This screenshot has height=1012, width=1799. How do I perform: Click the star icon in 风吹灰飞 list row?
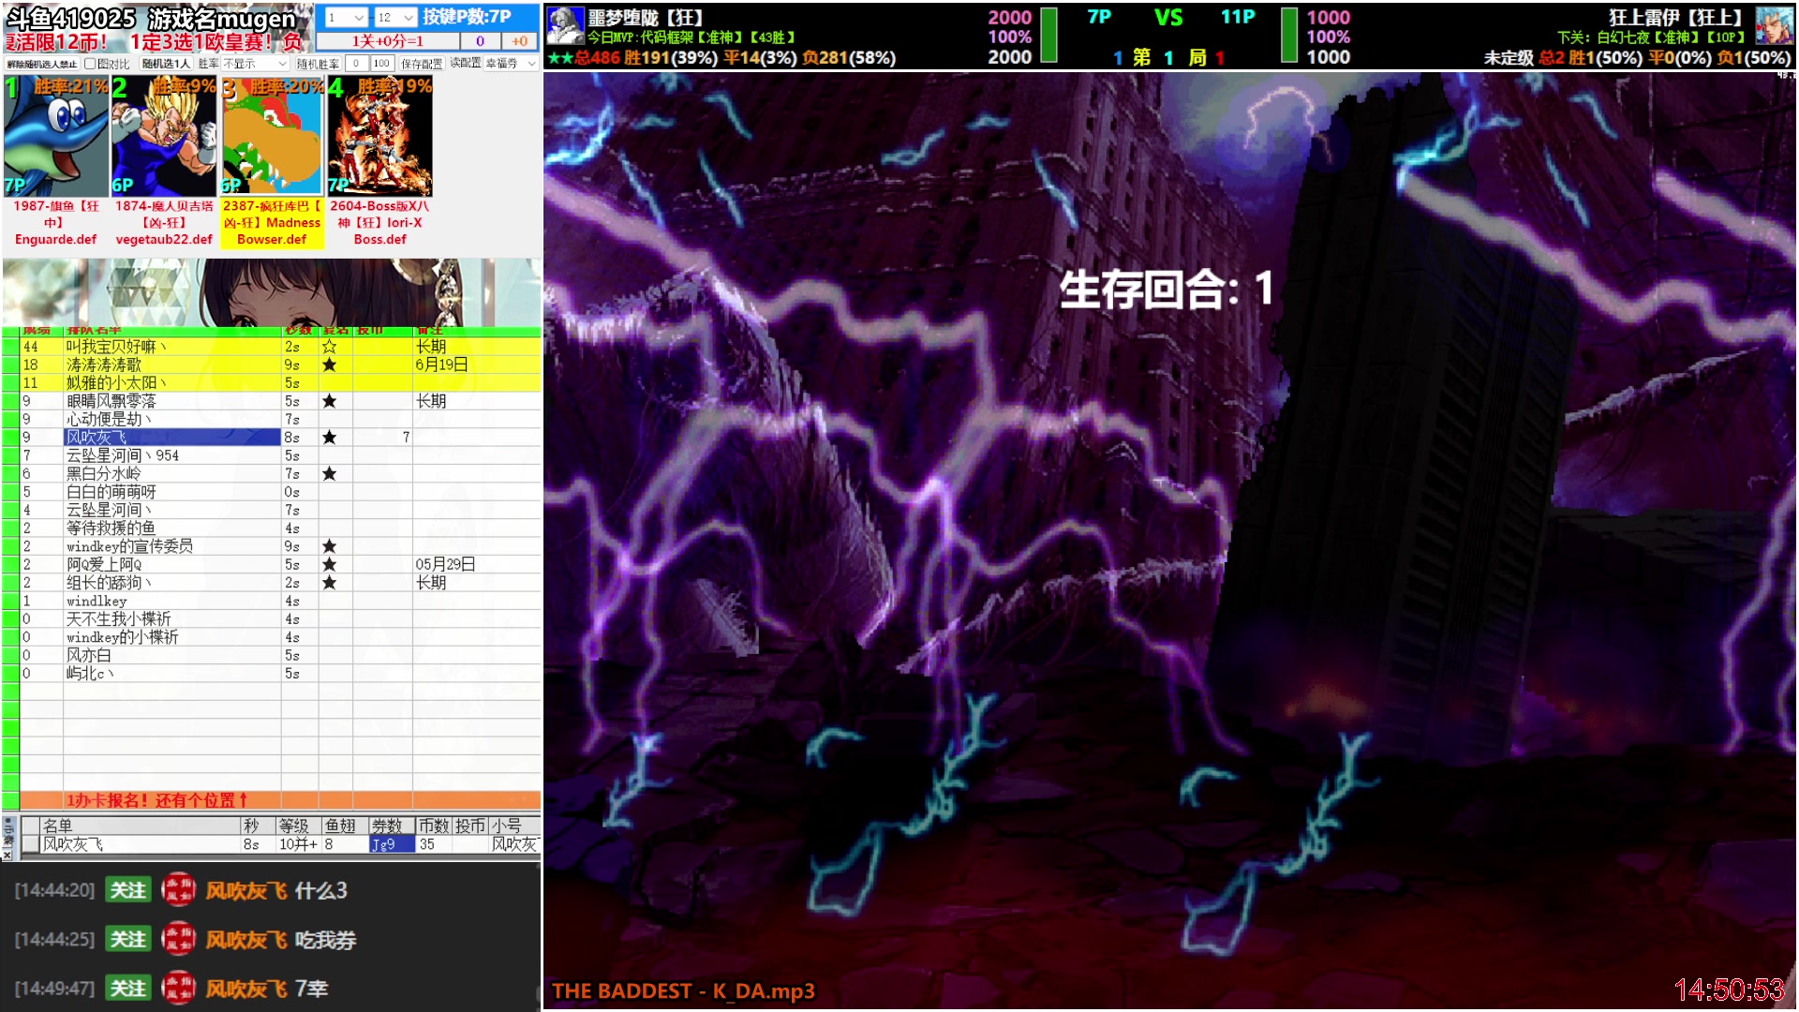(329, 438)
